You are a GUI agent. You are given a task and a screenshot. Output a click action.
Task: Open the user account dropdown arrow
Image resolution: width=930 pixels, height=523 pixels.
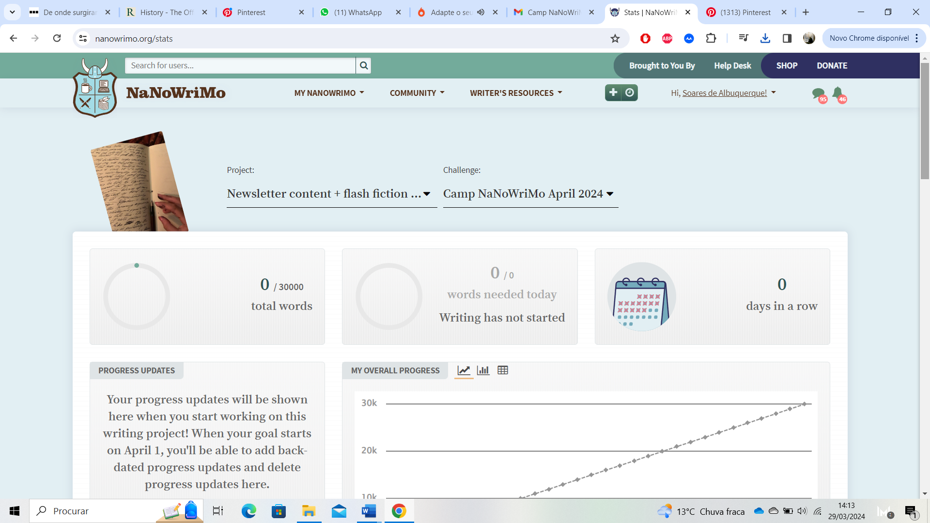(x=774, y=92)
